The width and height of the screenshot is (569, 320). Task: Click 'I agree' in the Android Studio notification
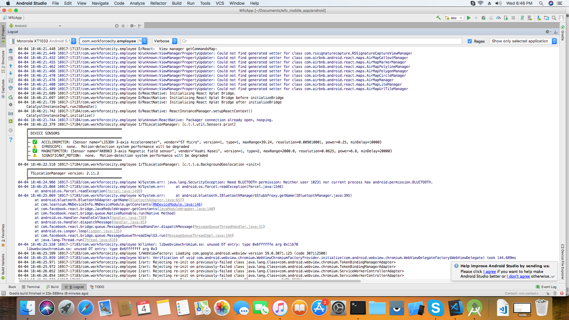point(489,271)
